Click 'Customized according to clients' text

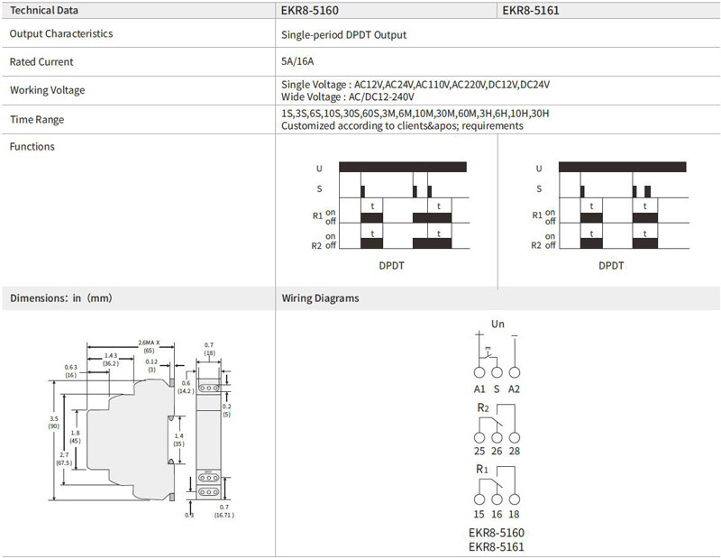click(x=402, y=125)
